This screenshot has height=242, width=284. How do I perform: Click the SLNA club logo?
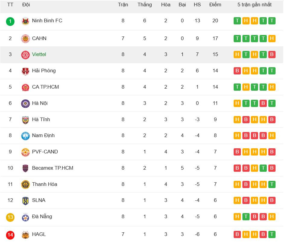point(25,201)
